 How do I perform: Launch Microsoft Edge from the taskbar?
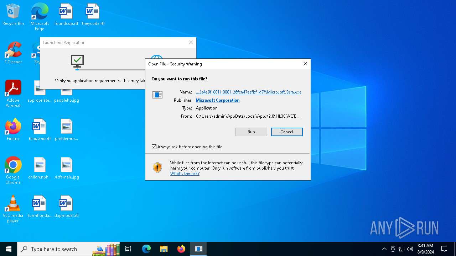pos(146,249)
